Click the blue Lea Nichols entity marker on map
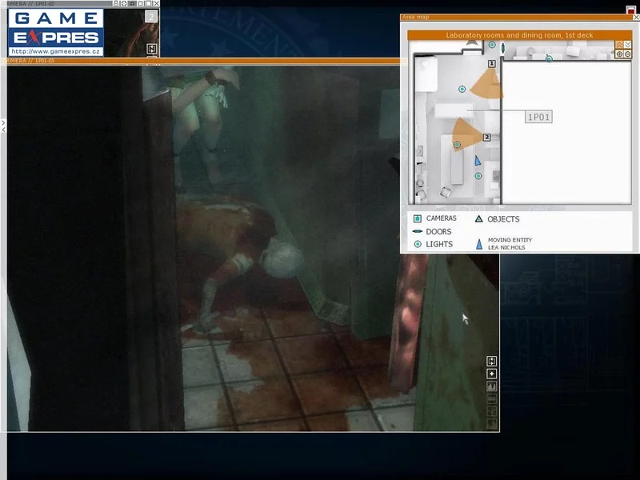The image size is (640, 480). tap(478, 161)
